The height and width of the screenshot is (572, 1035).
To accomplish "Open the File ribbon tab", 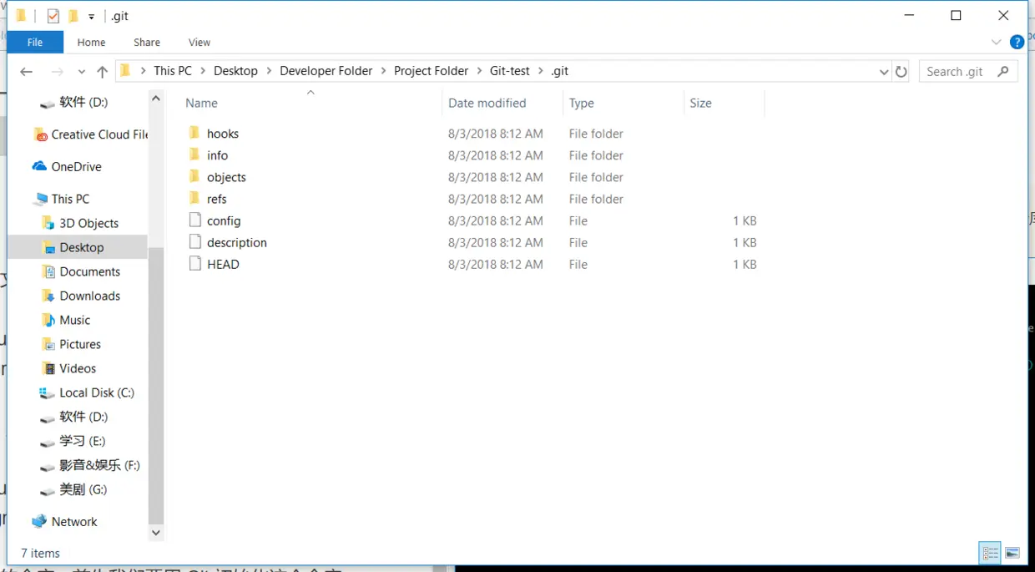I will [35, 42].
